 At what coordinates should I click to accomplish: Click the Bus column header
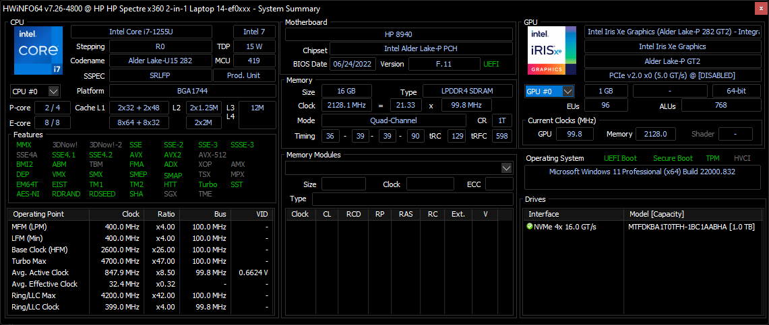(205, 215)
